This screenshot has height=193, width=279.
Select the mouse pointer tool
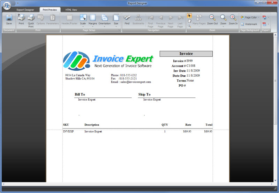[189, 16]
